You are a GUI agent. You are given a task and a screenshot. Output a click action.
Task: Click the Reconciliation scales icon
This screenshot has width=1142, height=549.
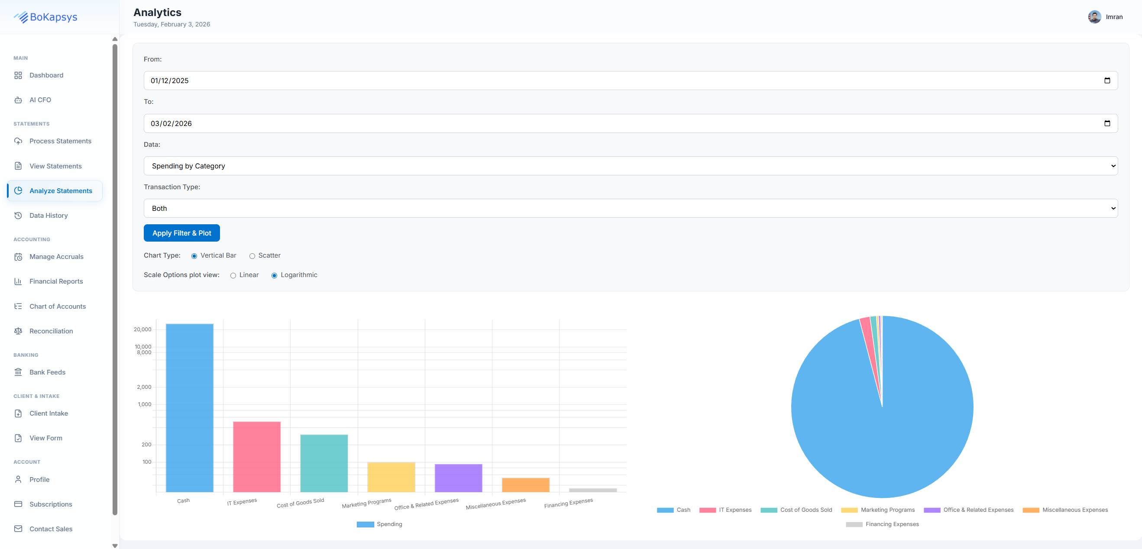click(x=18, y=331)
